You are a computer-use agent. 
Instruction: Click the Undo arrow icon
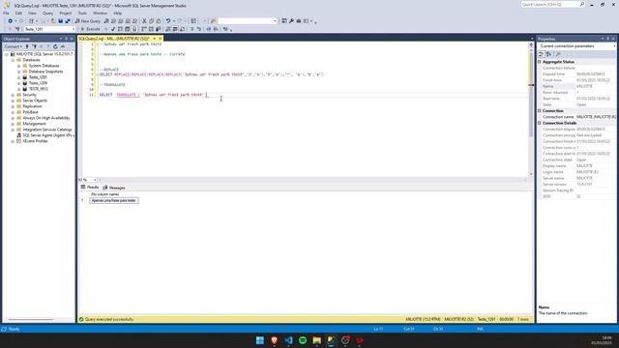point(168,21)
